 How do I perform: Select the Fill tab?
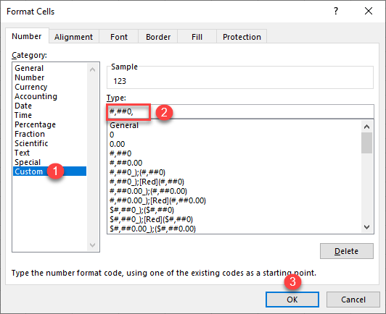pyautogui.click(x=197, y=37)
